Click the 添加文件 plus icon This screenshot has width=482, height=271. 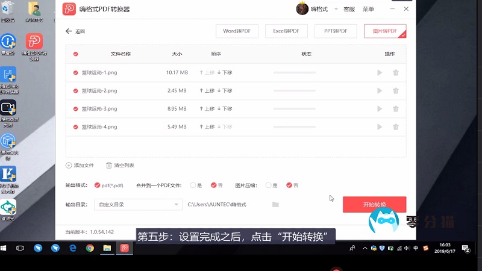(69, 165)
